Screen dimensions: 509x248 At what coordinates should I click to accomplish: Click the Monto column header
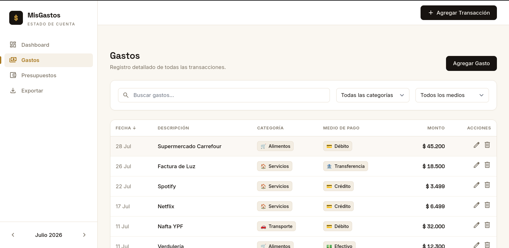pyautogui.click(x=436, y=128)
